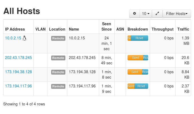Sort hosts by Throughput column
This screenshot has width=194, height=114.
click(162, 29)
